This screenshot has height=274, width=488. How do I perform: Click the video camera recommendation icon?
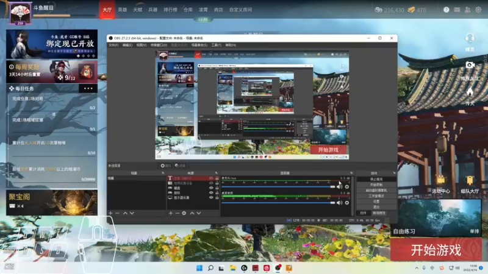click(470, 65)
